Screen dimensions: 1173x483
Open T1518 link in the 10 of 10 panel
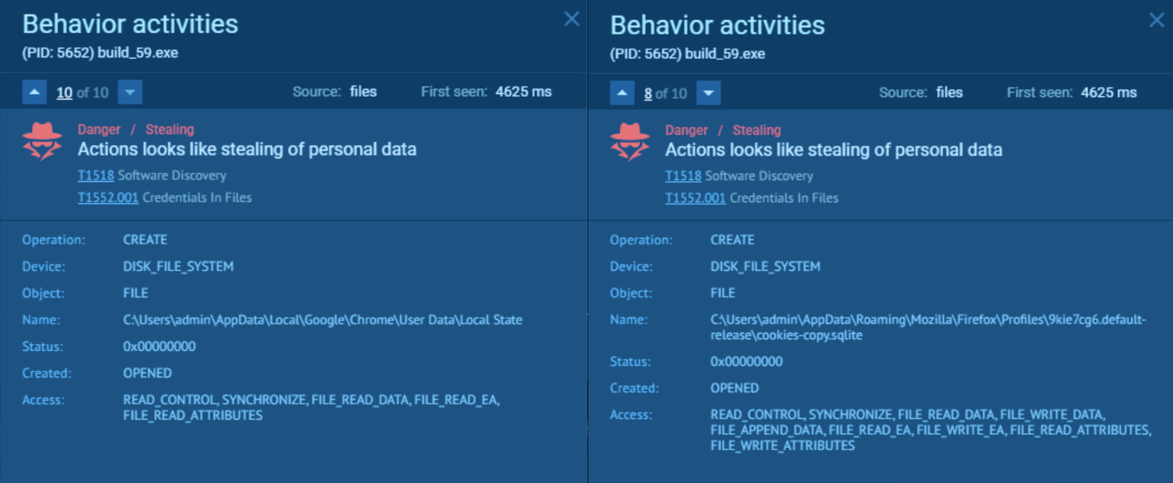coord(95,175)
